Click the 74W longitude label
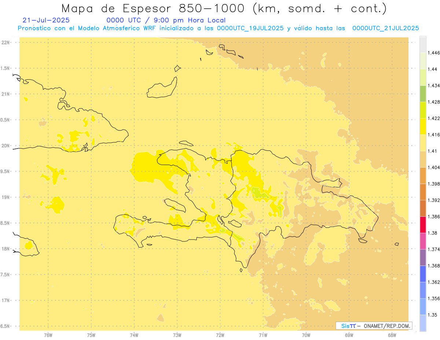 pos(134,336)
